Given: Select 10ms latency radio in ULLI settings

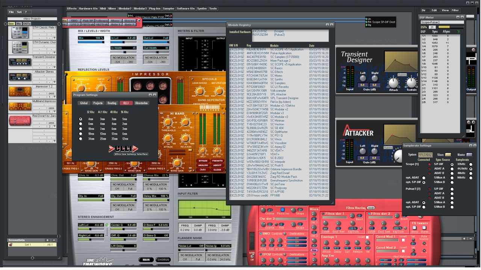Looking at the screenshot, I should [80, 129].
